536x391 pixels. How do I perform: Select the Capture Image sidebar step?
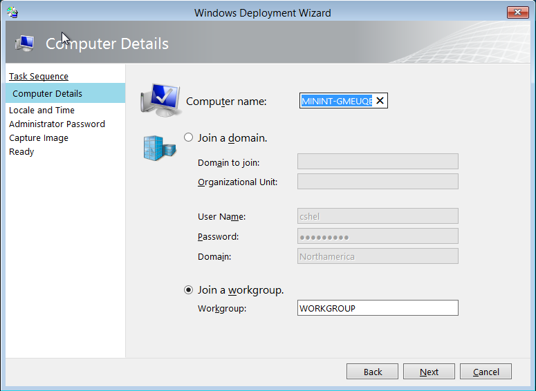pos(39,138)
